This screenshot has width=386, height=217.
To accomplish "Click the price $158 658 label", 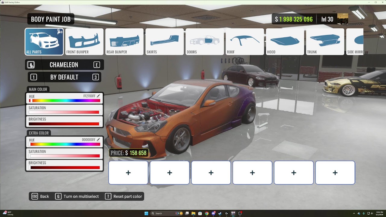I will tap(128, 153).
